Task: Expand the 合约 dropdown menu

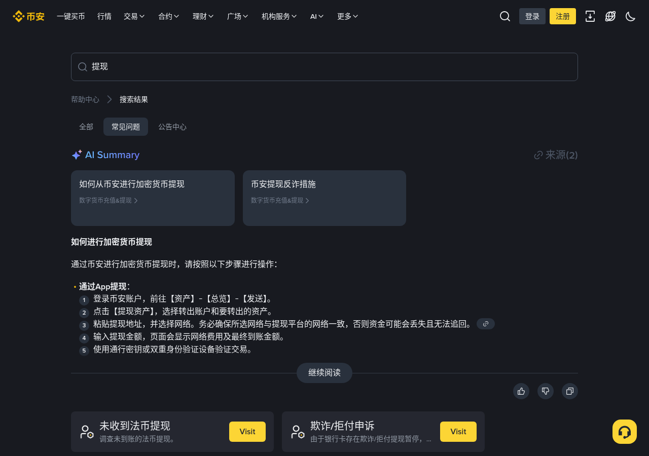Action: [x=169, y=16]
